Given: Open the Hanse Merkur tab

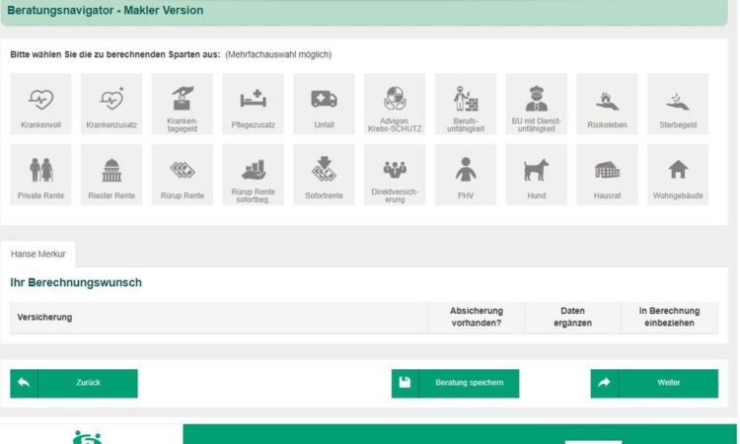Looking at the screenshot, I should click(x=37, y=255).
